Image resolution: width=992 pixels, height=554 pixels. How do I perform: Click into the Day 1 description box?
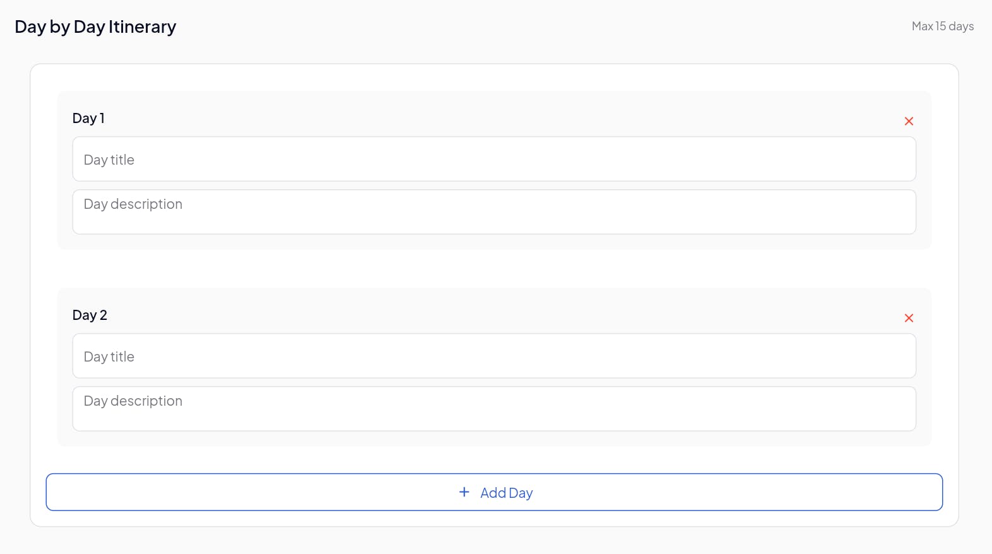pyautogui.click(x=493, y=212)
